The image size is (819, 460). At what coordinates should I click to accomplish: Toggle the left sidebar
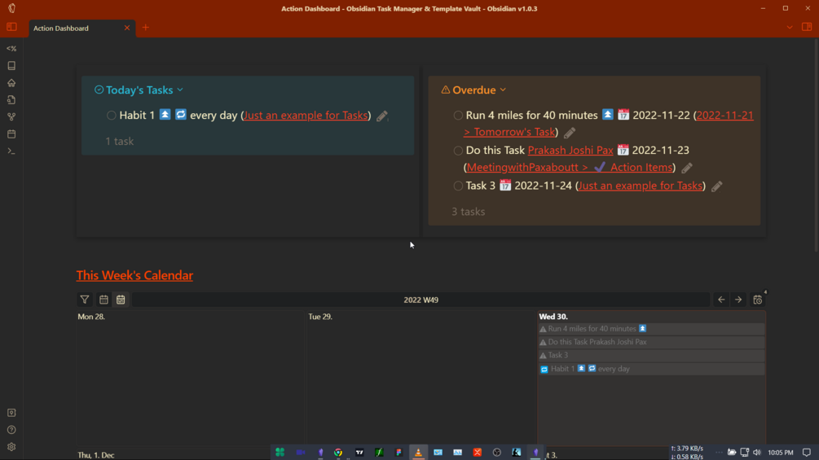click(x=11, y=27)
